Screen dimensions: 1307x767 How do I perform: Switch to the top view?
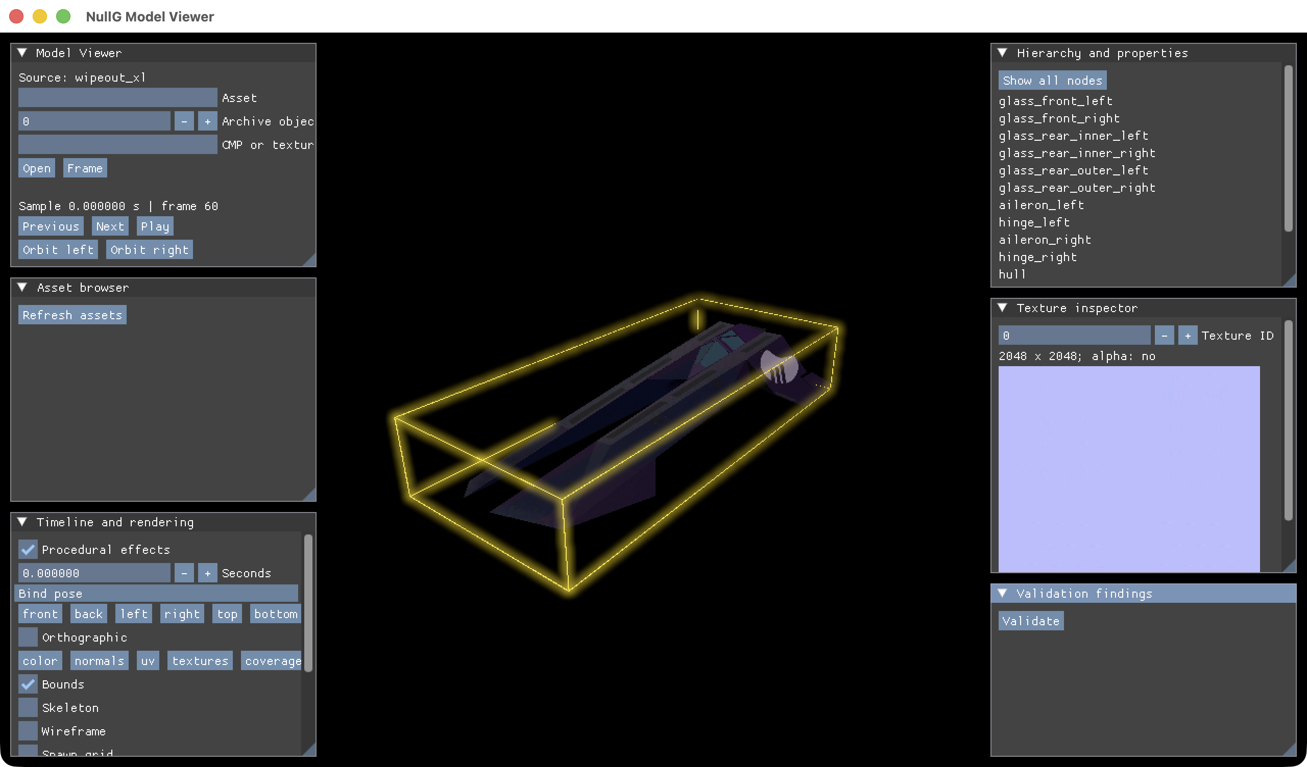pos(227,614)
